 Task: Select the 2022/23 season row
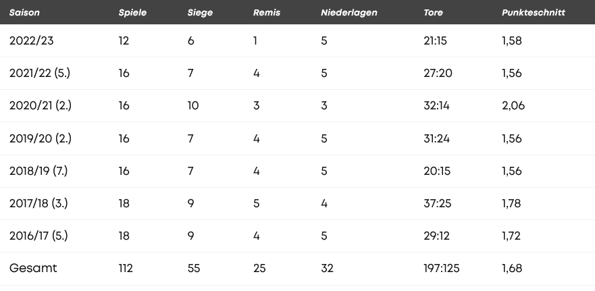297,41
